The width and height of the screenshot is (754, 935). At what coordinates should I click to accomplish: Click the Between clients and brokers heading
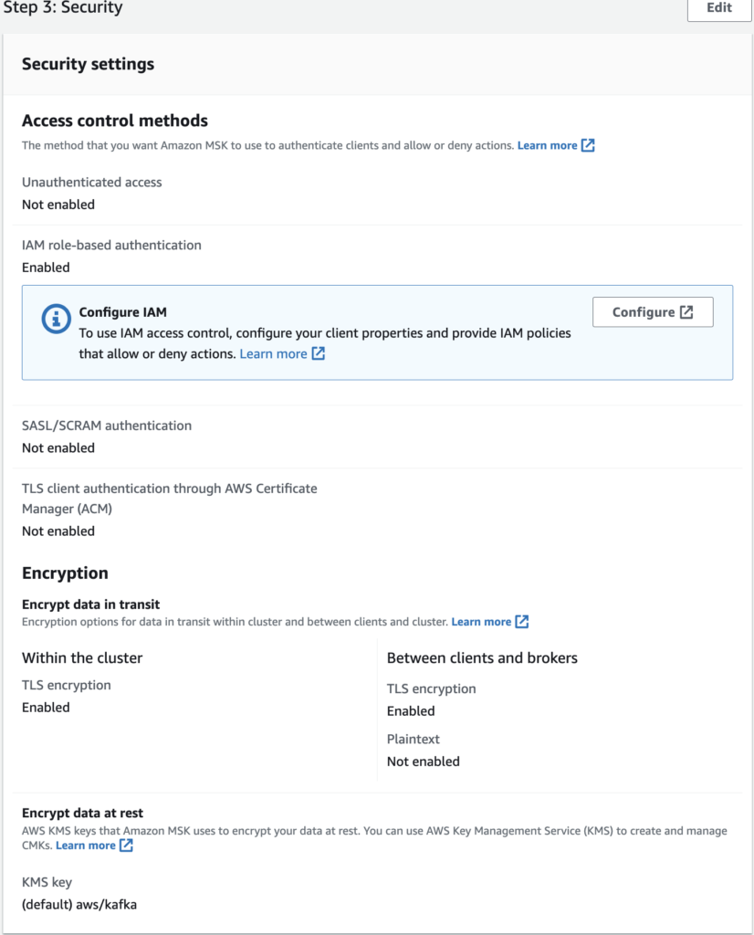(x=482, y=657)
